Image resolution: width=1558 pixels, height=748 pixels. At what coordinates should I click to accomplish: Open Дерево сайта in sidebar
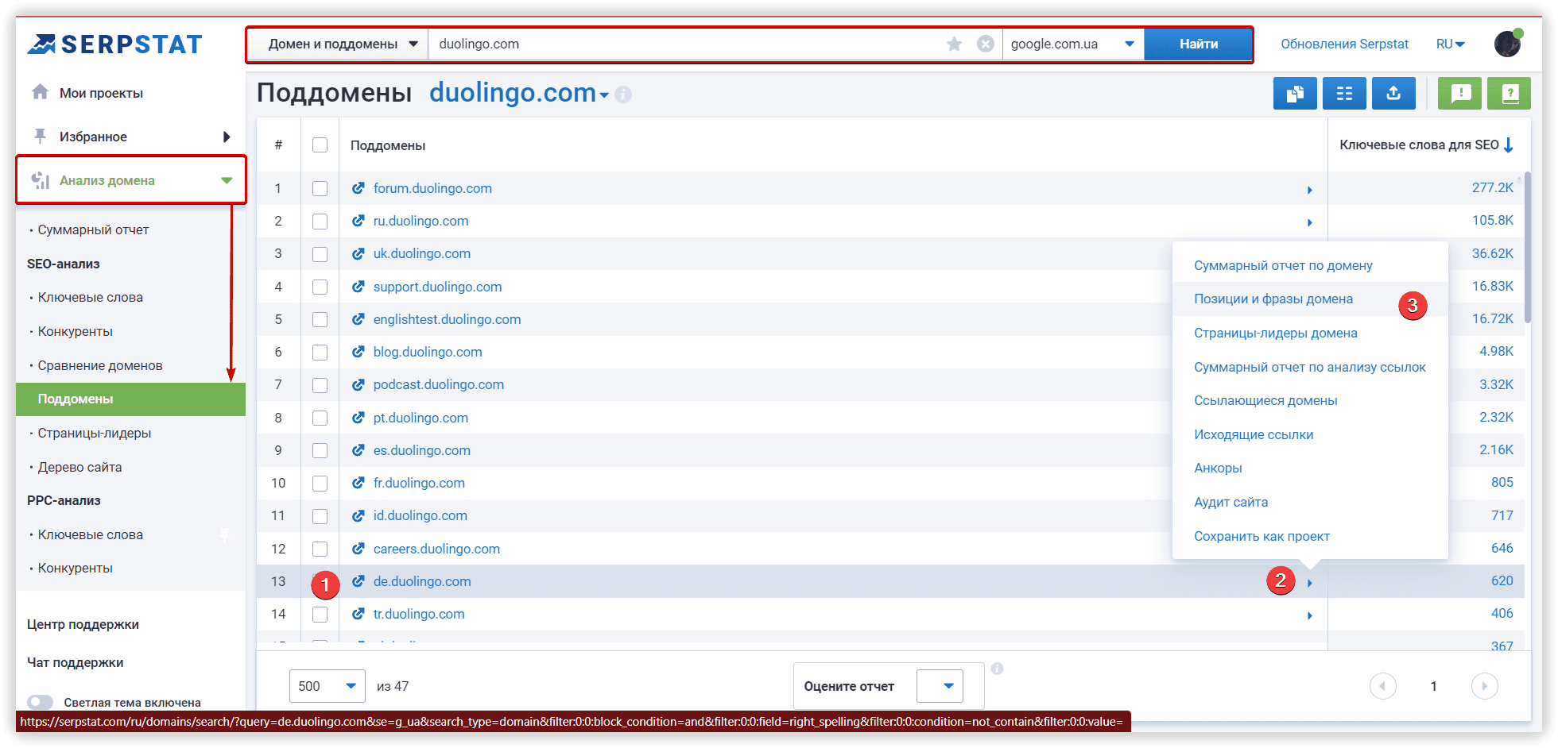[x=79, y=467]
